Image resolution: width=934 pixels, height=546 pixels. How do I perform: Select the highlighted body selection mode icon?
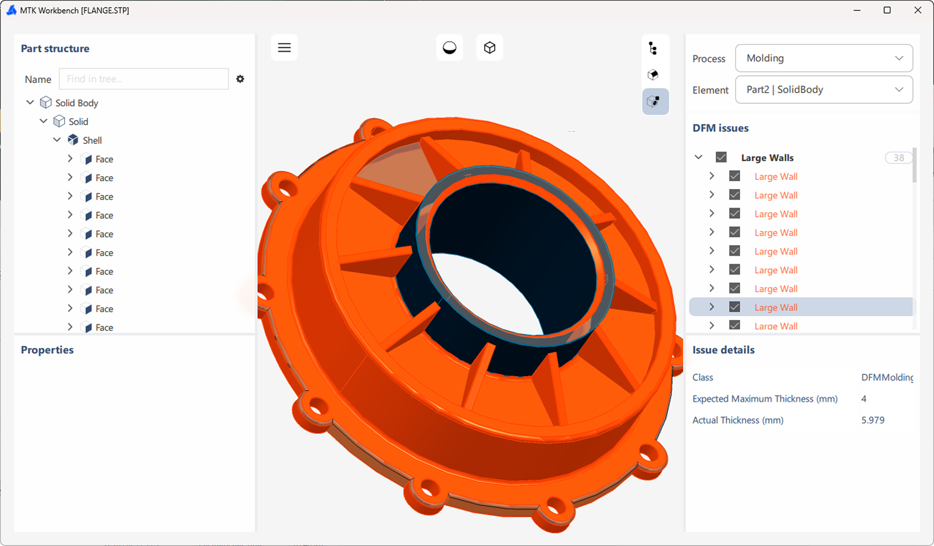point(655,101)
